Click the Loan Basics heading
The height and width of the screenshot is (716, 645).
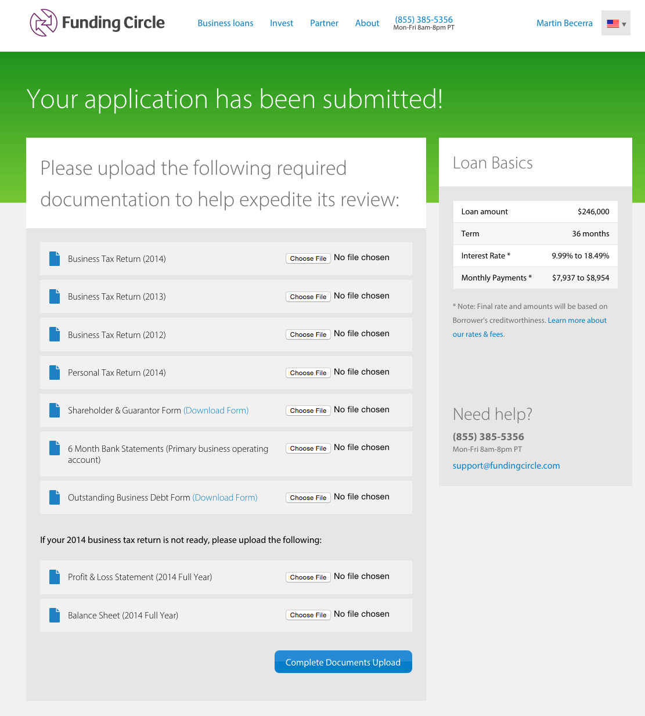point(493,163)
